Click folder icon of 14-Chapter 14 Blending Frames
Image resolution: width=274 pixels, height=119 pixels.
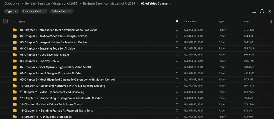click(x=15, y=111)
